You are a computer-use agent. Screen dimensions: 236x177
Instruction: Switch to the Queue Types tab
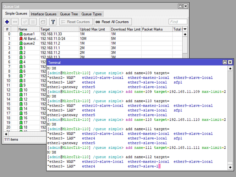[x=92, y=14]
